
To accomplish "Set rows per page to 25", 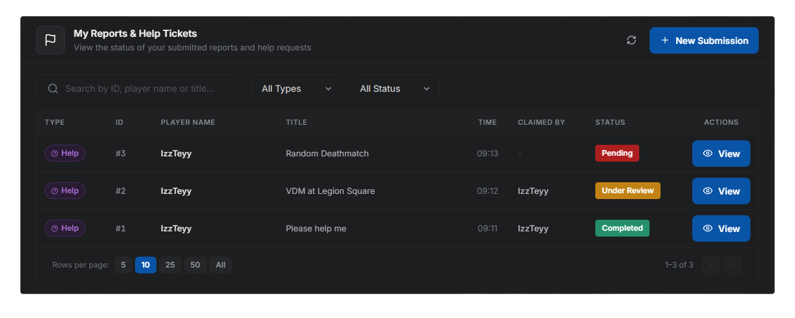I will tap(170, 265).
